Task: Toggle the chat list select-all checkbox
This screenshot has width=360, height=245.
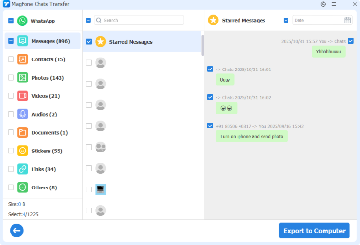Action: [x=88, y=20]
